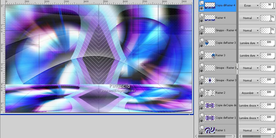Click the layer type icon of Groupe - Raster 3 with diamond thumbnail
Screen dimensions: 276x138
[x=202, y=78]
